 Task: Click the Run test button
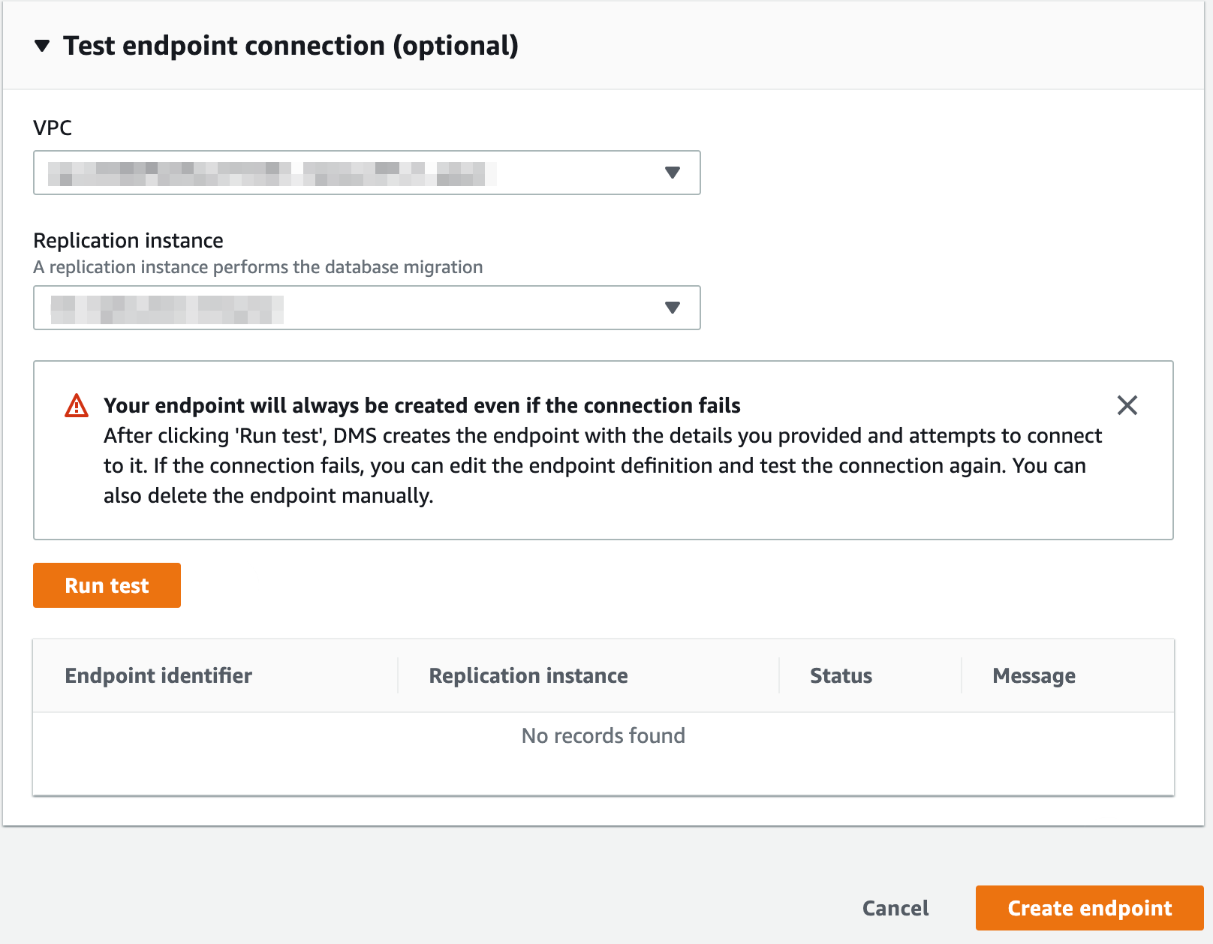(107, 585)
